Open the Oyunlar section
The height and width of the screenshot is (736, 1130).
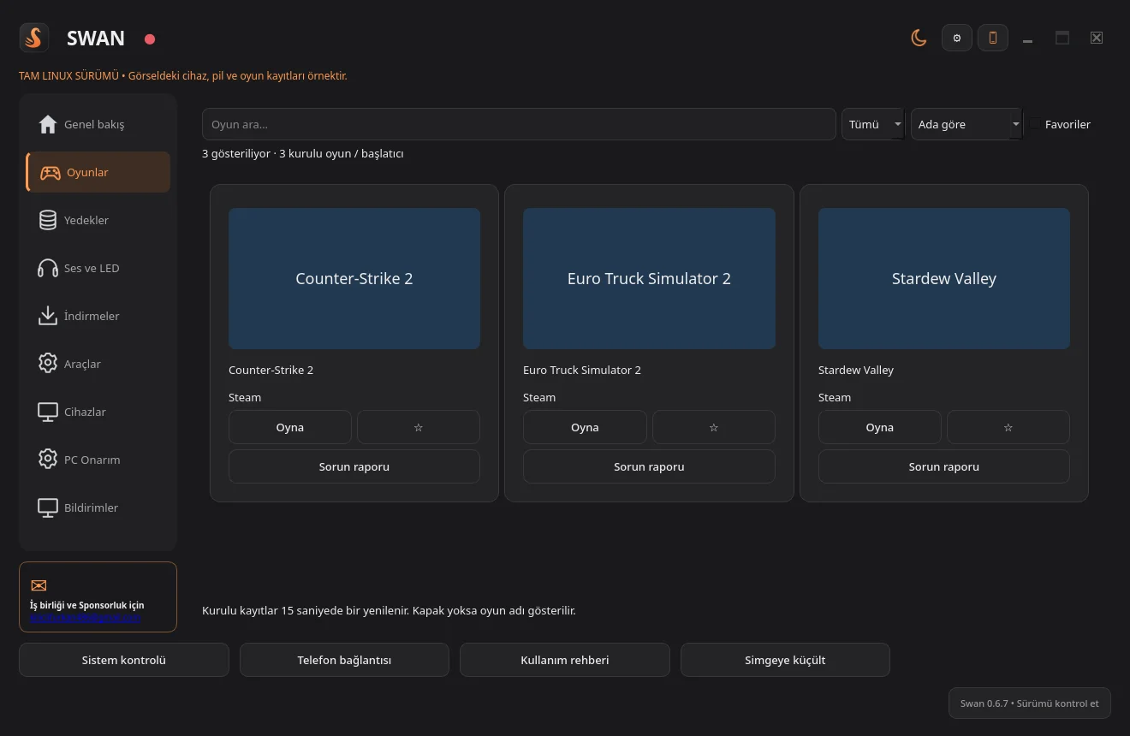coord(98,172)
